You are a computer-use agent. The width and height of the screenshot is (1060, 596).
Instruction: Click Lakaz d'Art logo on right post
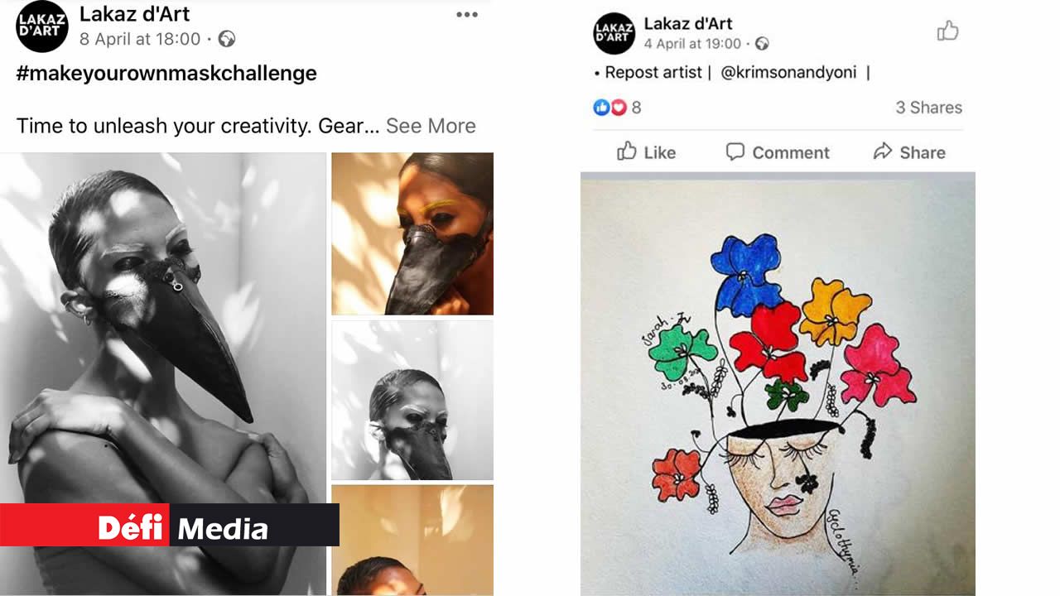(x=614, y=34)
